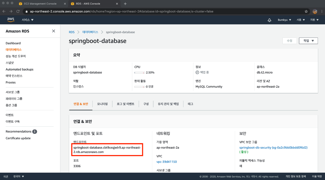Click the db.t2.micro class value
The width and height of the screenshot is (325, 180).
[x=265, y=72]
